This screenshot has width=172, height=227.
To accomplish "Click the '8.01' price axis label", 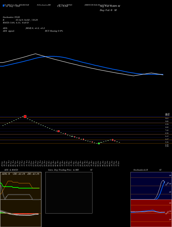I will coord(167,127).
